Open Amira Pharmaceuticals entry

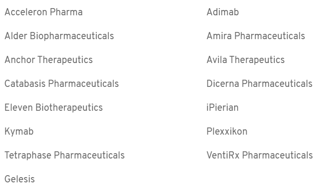[256, 36]
